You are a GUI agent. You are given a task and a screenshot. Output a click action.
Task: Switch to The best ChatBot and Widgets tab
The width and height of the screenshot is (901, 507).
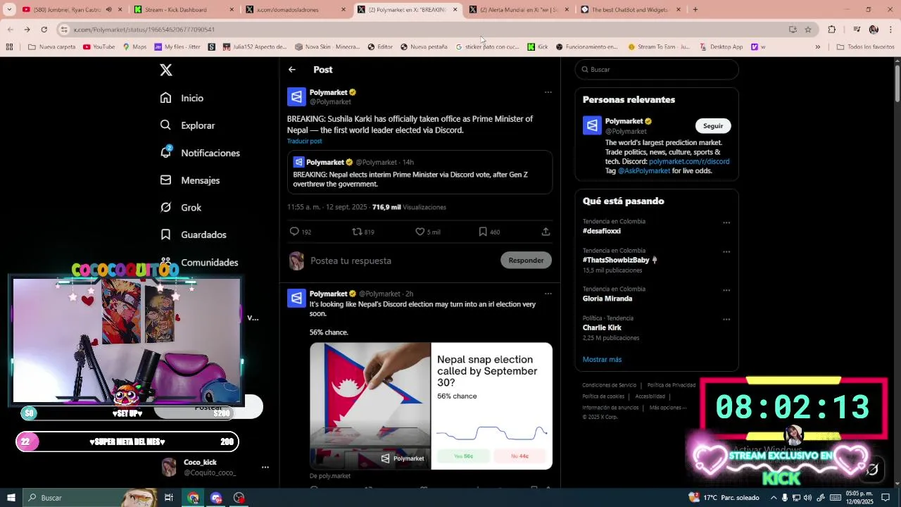coord(630,10)
